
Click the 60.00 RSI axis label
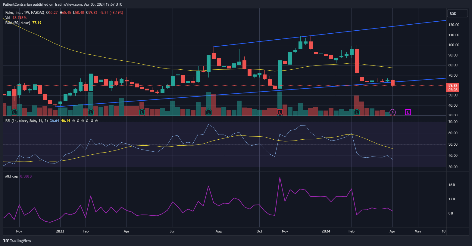[453, 133]
